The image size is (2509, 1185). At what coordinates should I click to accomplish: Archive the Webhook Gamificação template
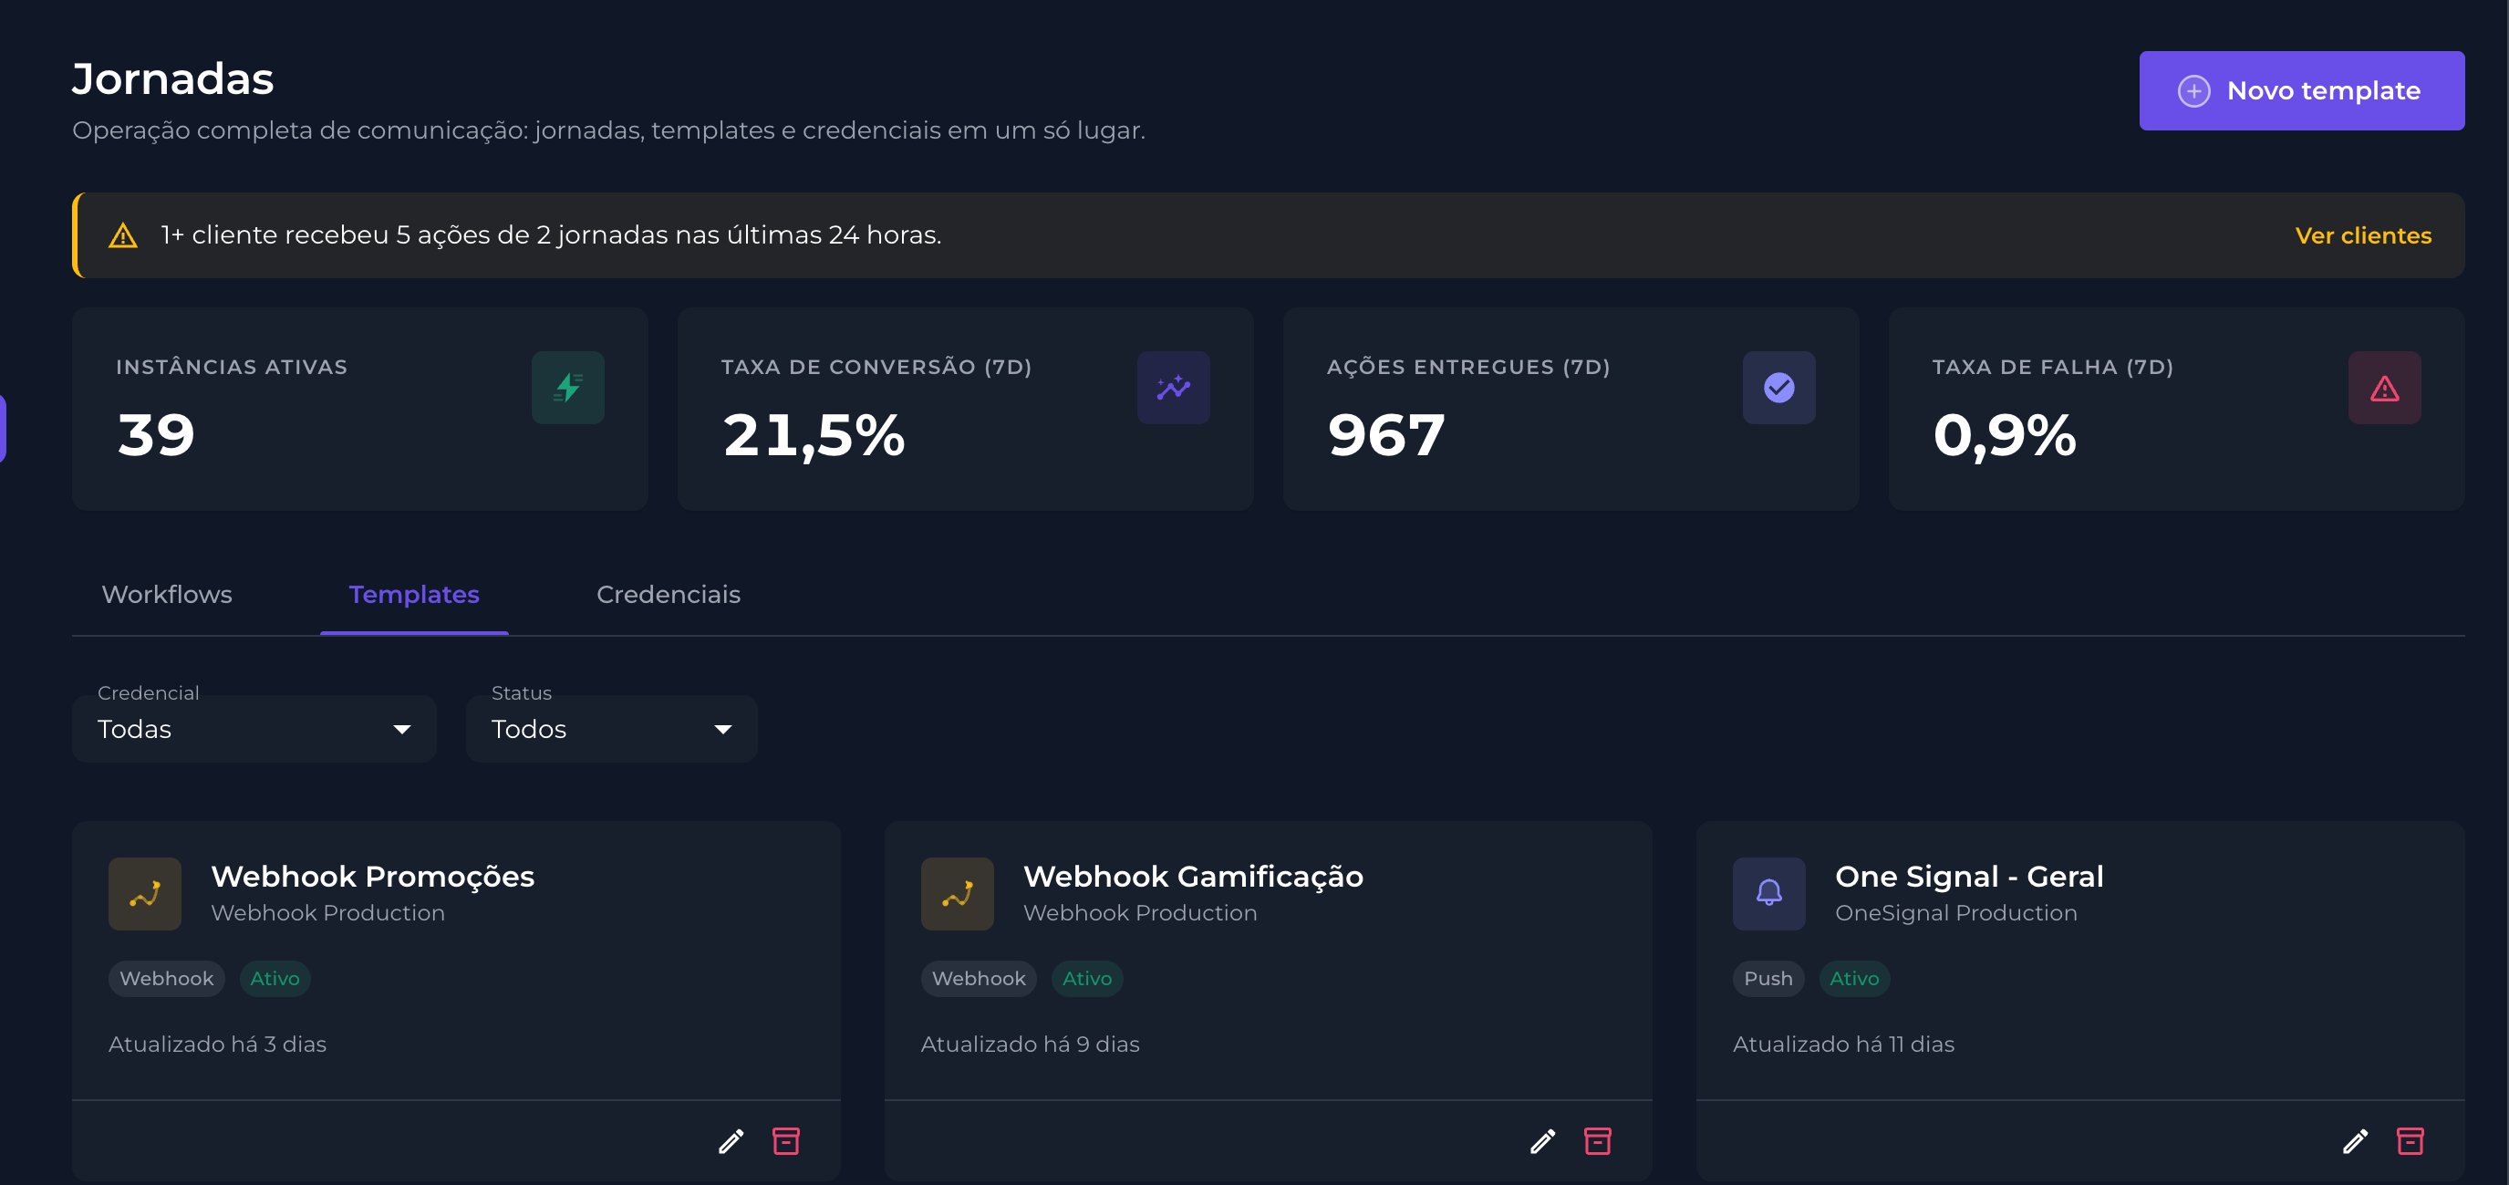(x=1597, y=1141)
